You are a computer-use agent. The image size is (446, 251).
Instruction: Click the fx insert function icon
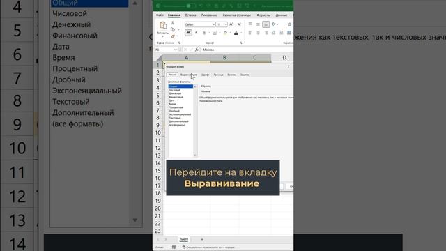tap(197, 50)
